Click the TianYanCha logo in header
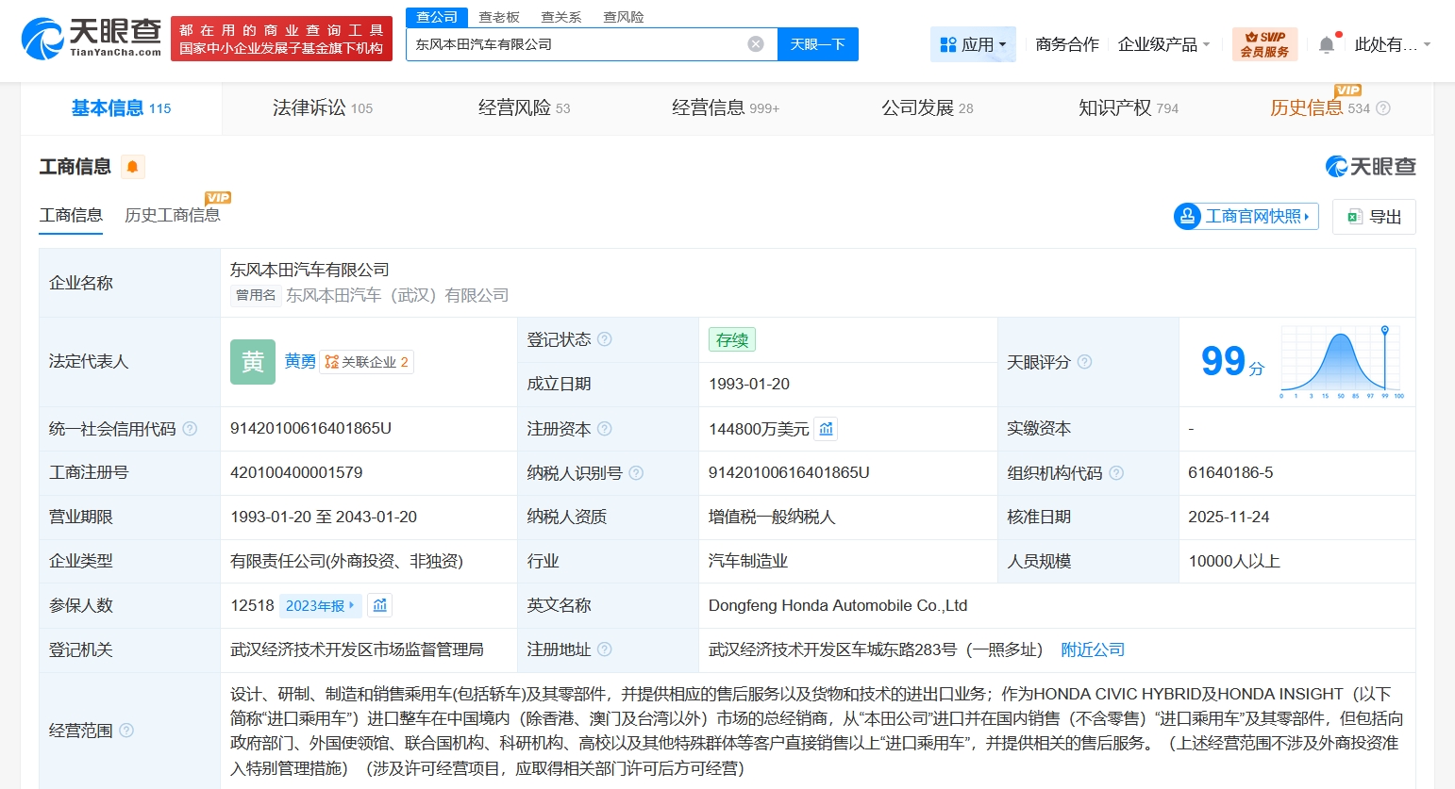This screenshot has height=789, width=1455. pos(92,38)
